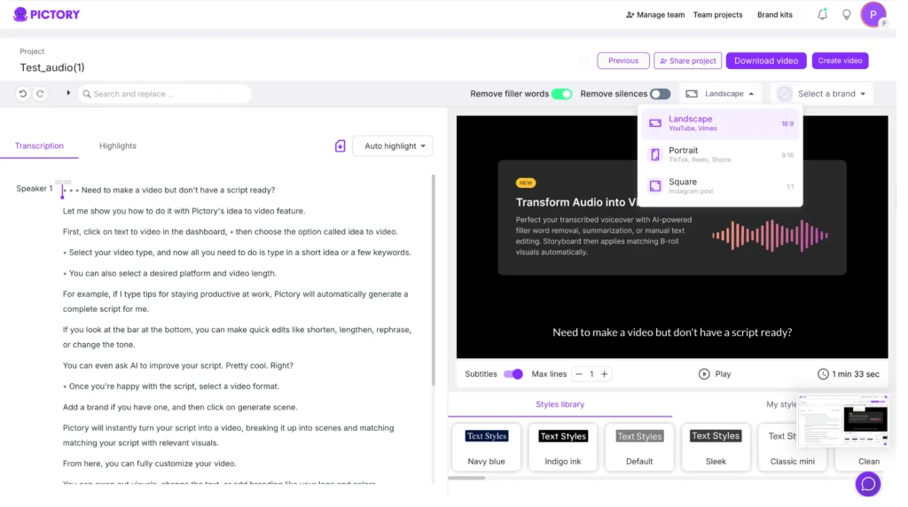Select the Sleek text style

coord(716,446)
